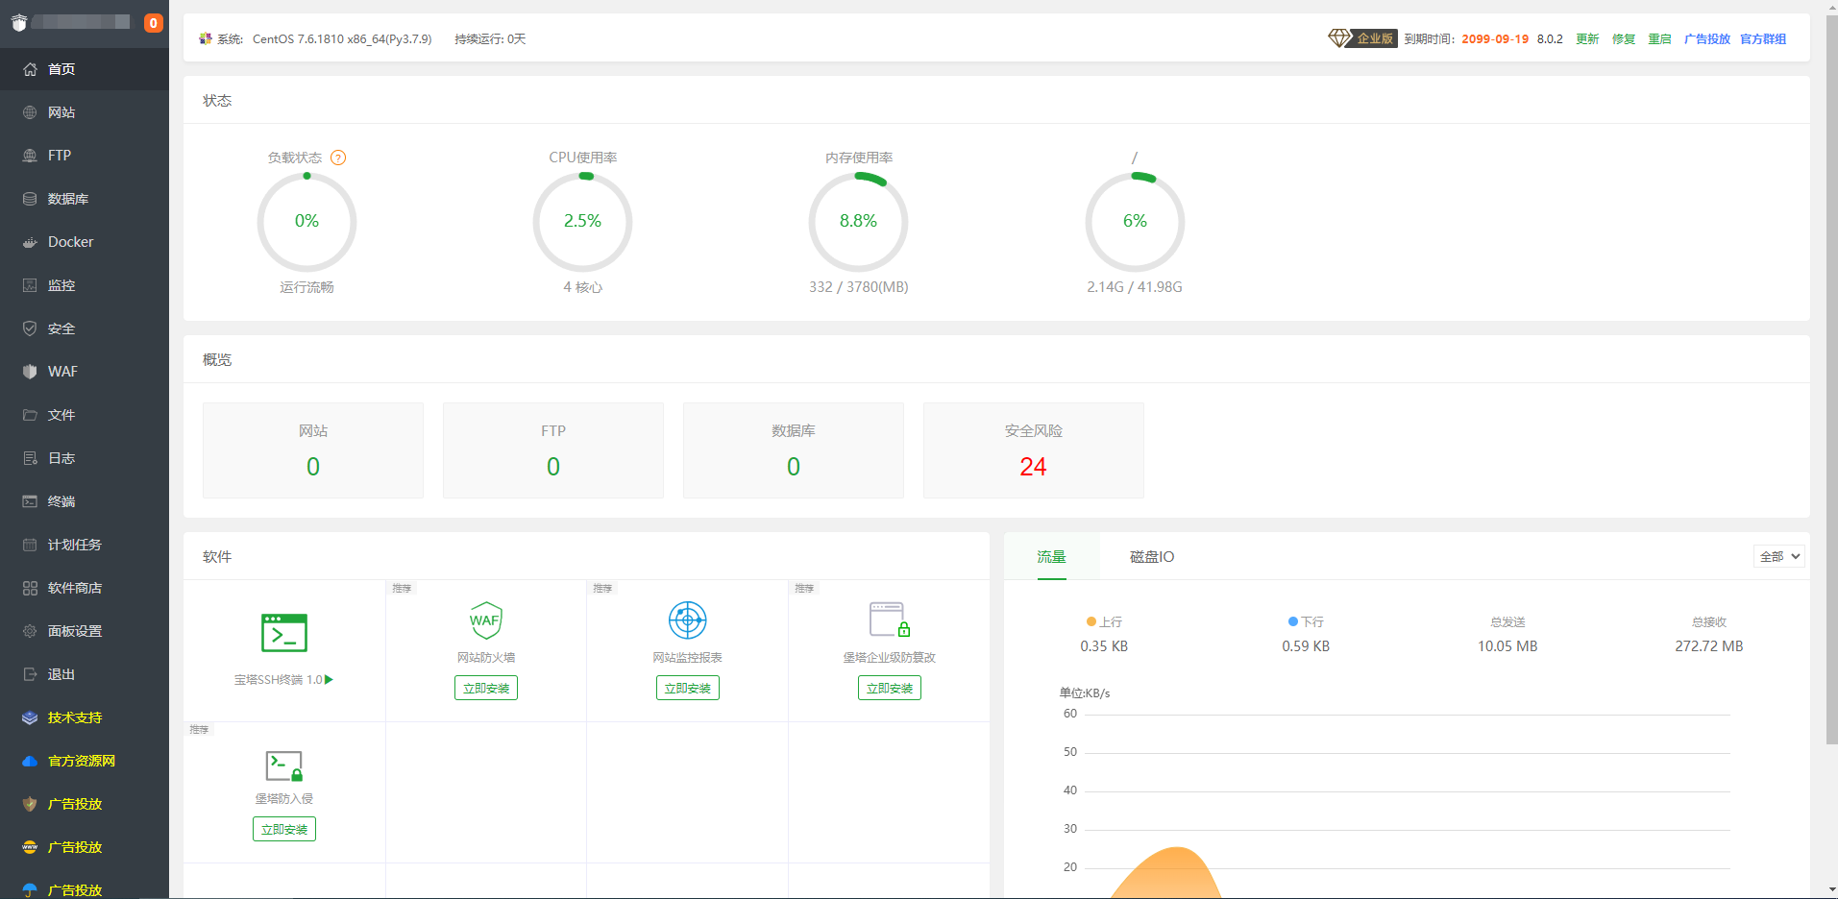Click the CPU使用率 2.5% gauge

(582, 222)
